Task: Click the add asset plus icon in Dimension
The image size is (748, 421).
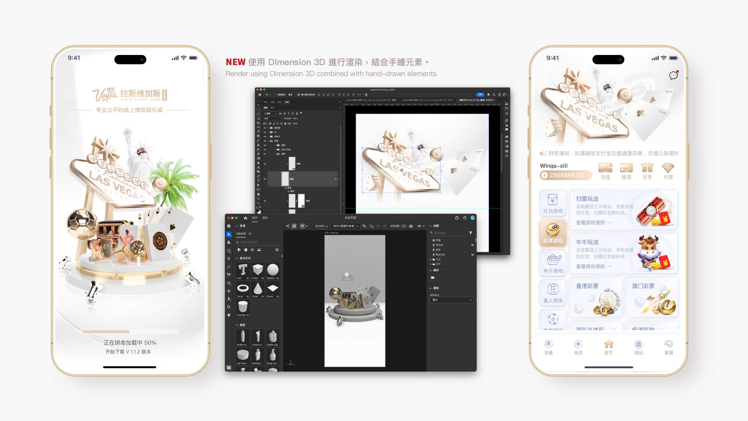Action: pos(229,226)
